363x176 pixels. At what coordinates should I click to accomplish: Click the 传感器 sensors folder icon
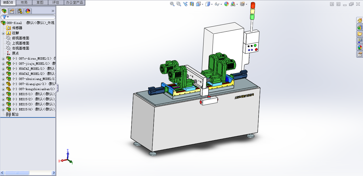[x=8, y=28]
